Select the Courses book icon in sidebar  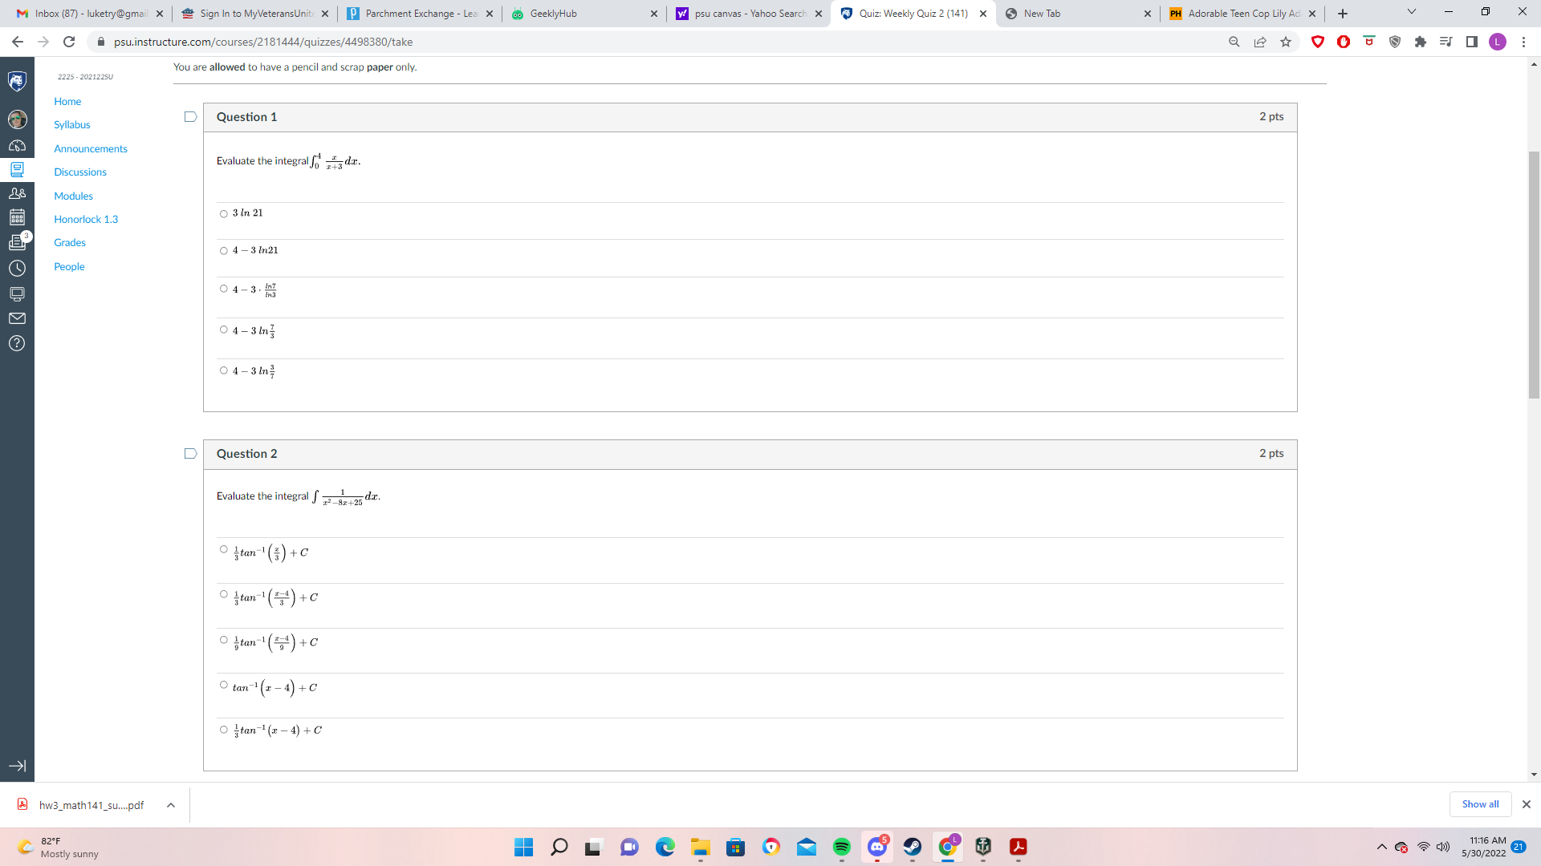pos(16,168)
